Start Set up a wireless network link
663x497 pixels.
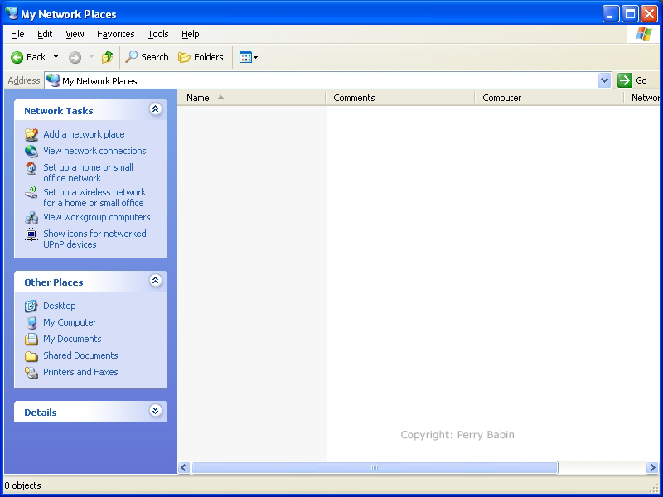coord(94,198)
